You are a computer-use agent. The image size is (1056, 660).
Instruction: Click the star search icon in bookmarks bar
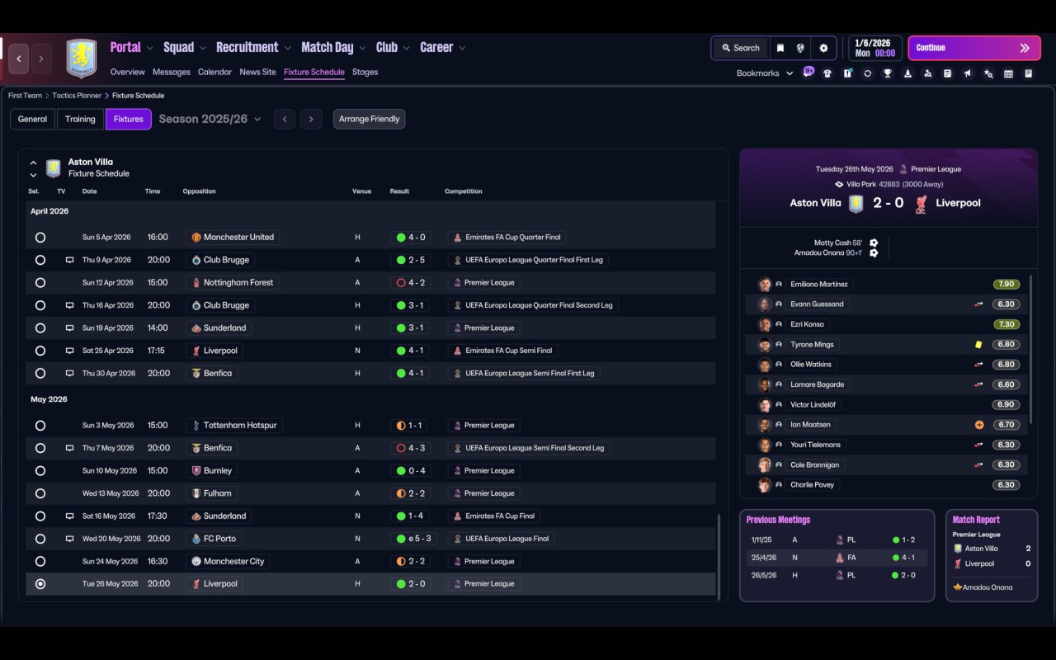[988, 73]
